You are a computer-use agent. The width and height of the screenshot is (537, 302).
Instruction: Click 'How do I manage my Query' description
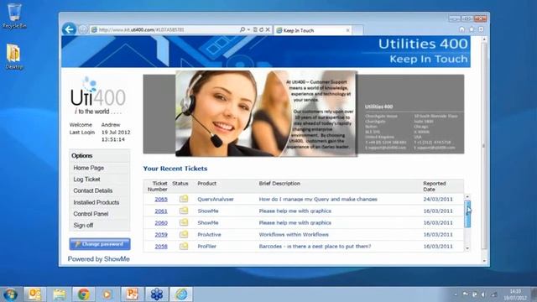(318, 199)
